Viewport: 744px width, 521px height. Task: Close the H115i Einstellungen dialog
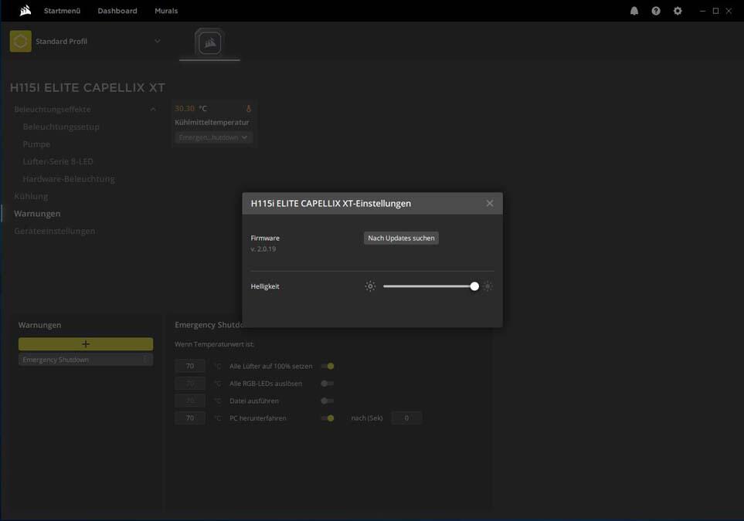(490, 203)
